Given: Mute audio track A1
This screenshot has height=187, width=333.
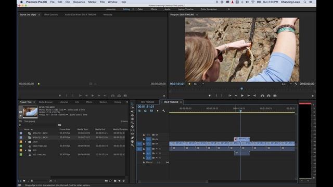Looking at the screenshot, I should [x=157, y=149].
